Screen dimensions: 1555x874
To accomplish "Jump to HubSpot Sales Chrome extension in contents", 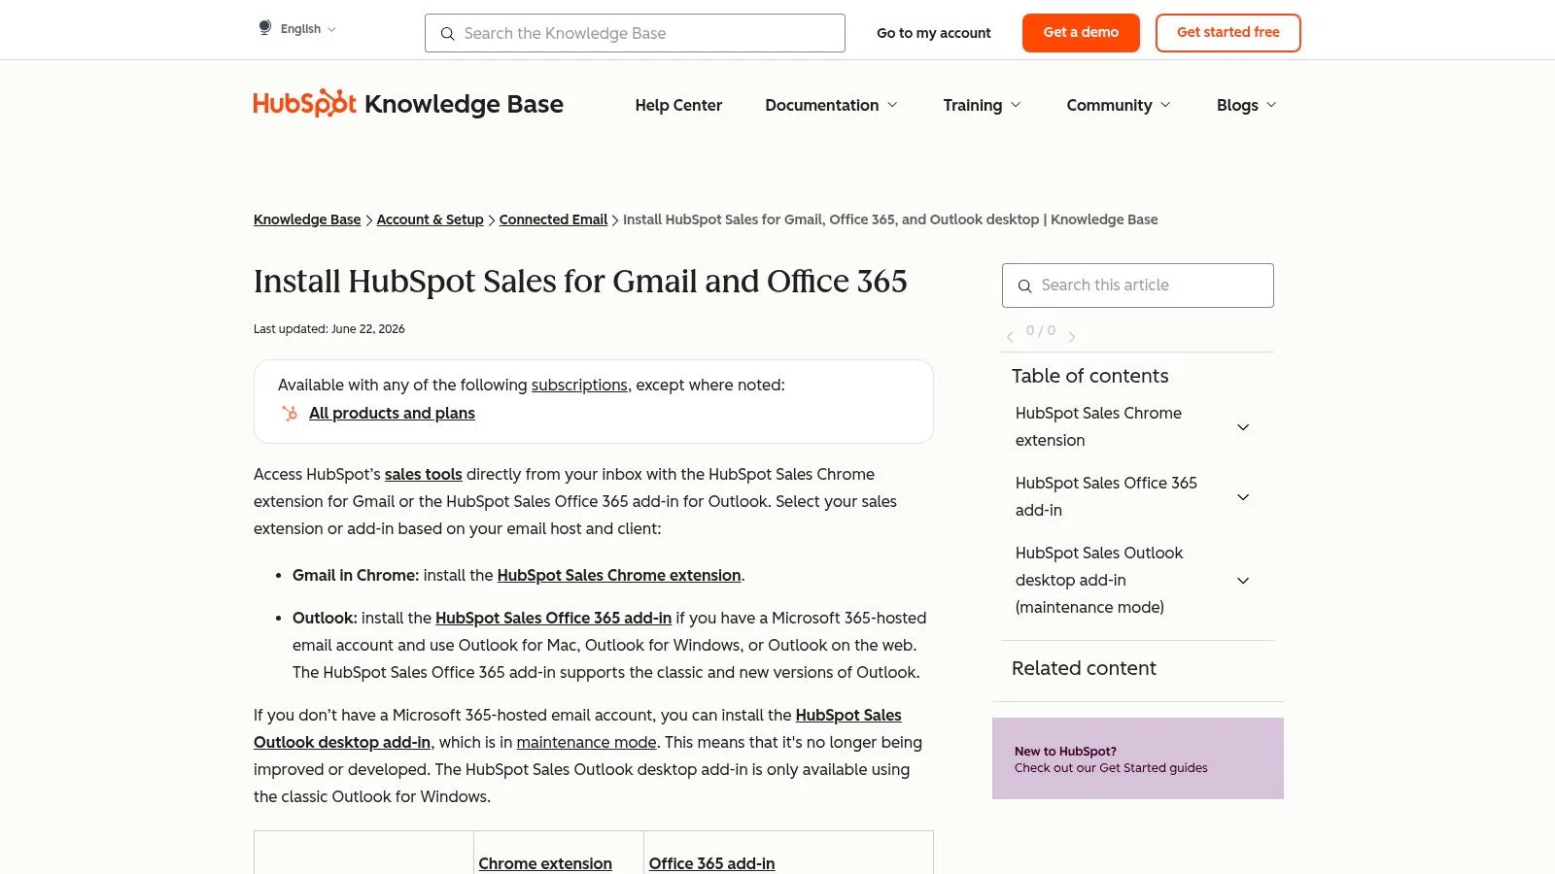I will point(1098,427).
